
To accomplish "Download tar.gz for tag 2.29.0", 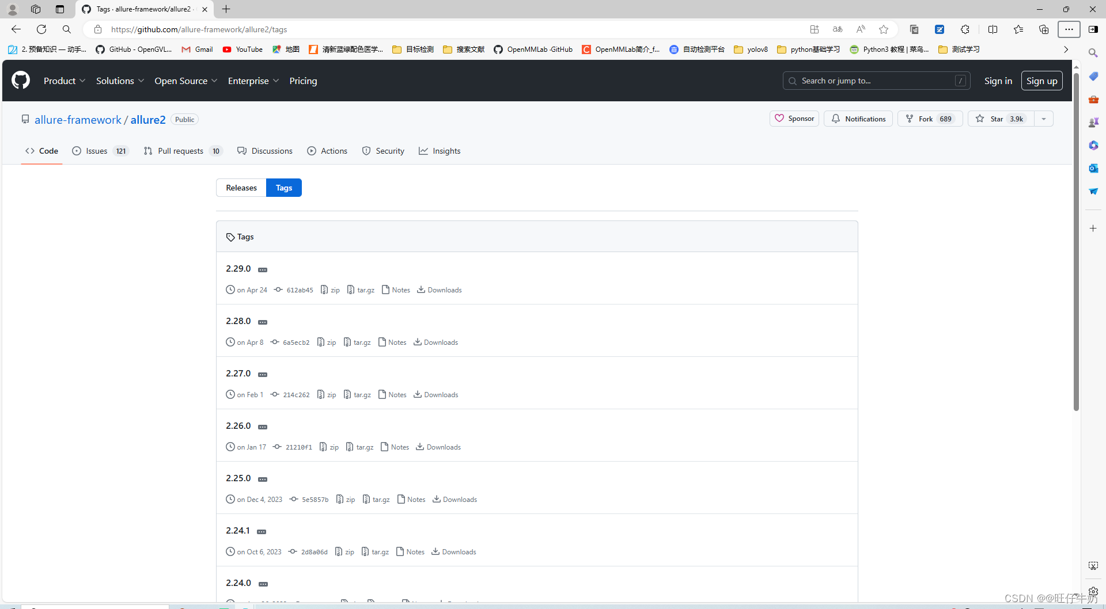I will coord(361,290).
